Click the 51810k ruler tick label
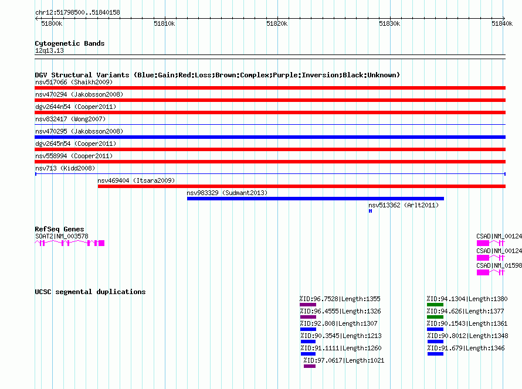This screenshot has width=522, height=389. pyautogui.click(x=164, y=23)
